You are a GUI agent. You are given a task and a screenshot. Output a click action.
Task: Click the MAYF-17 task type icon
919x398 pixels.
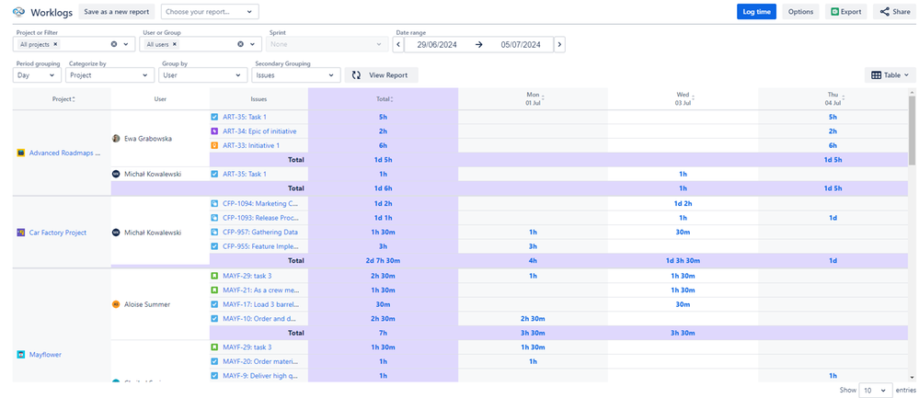click(214, 303)
